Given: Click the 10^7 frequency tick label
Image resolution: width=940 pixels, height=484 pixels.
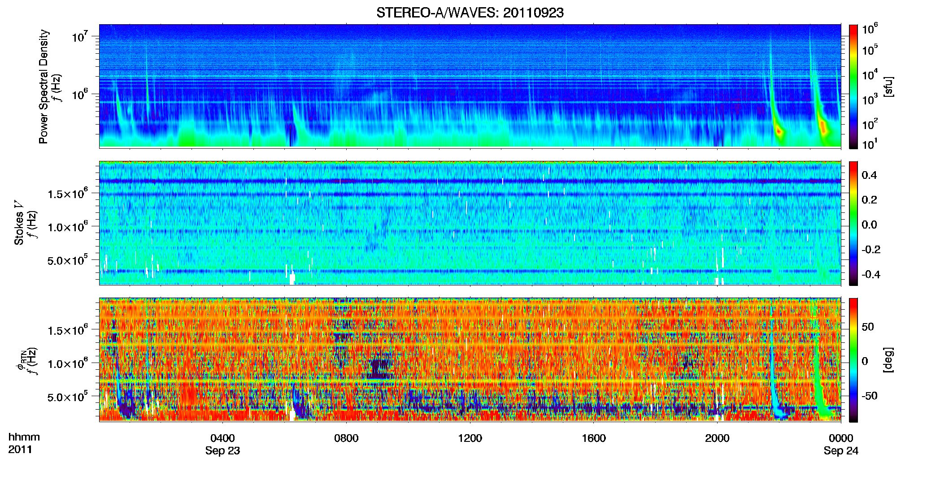Looking at the screenshot, I should (79, 36).
